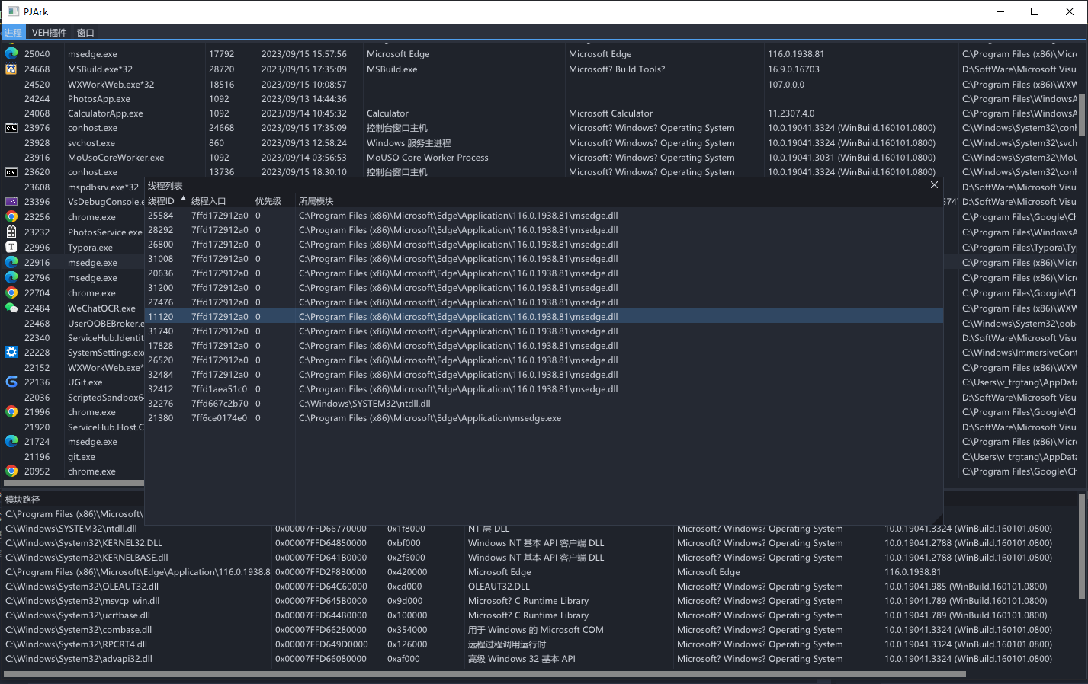Image resolution: width=1088 pixels, height=684 pixels.
Task: Select thread 32412 with entry 7ffd1aea51c0
Action: 544,389
